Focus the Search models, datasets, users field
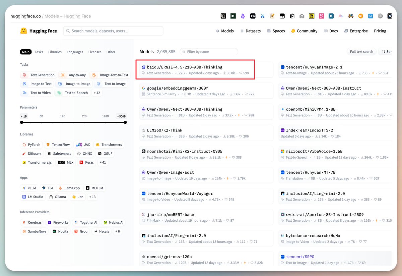 tap(113, 31)
